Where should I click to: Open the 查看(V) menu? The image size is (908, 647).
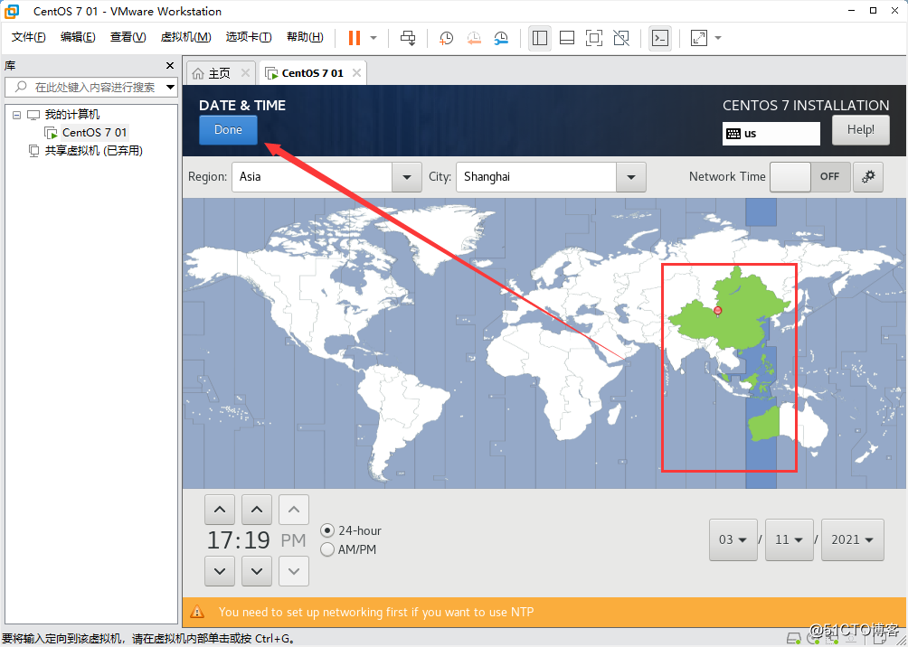[128, 38]
